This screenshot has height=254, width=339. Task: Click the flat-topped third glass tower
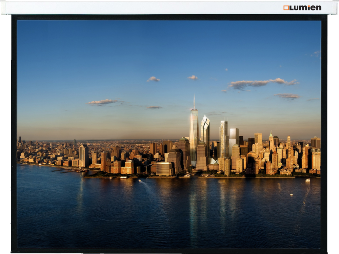point(223,139)
